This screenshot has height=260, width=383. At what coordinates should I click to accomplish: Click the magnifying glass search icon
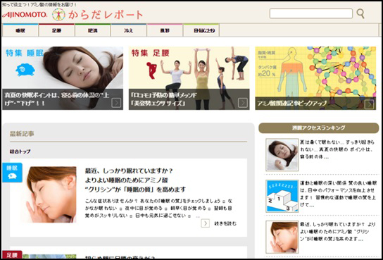coord(360,14)
